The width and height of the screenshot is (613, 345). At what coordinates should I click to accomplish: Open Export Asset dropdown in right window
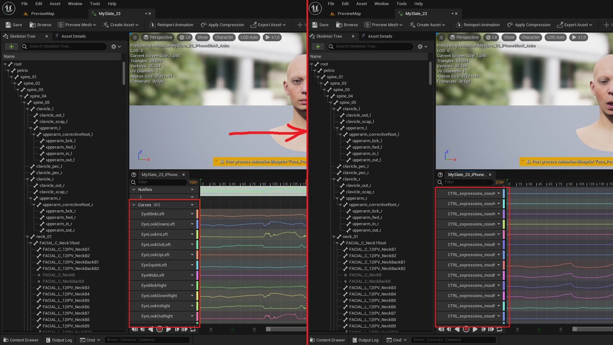(x=575, y=25)
